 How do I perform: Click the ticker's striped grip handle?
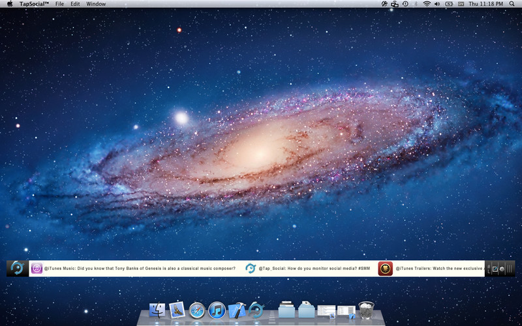click(510, 269)
